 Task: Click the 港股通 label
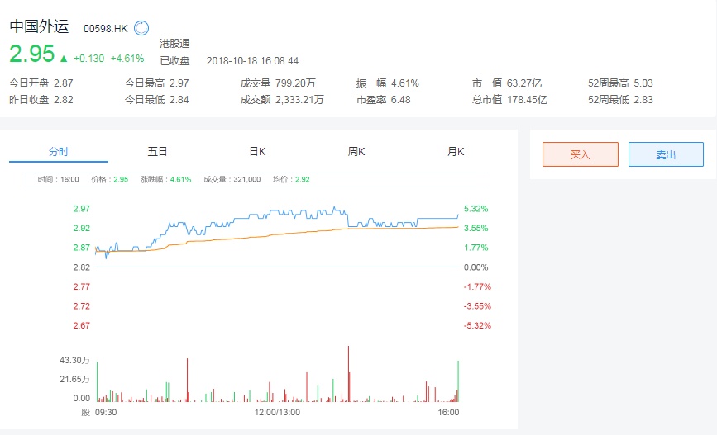coord(174,43)
